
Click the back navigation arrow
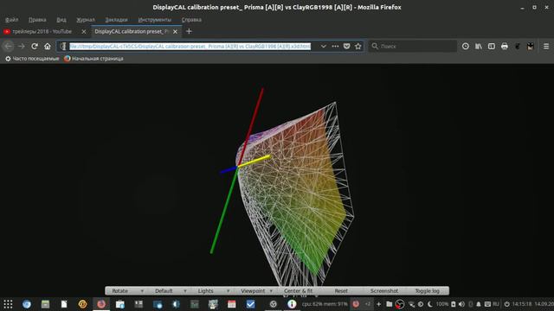[x=8, y=46]
